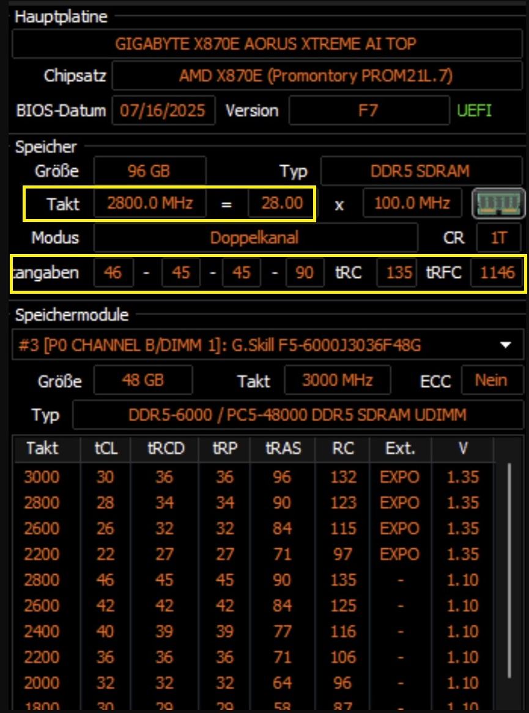Click the module clock 3000 MHz field

(x=337, y=379)
